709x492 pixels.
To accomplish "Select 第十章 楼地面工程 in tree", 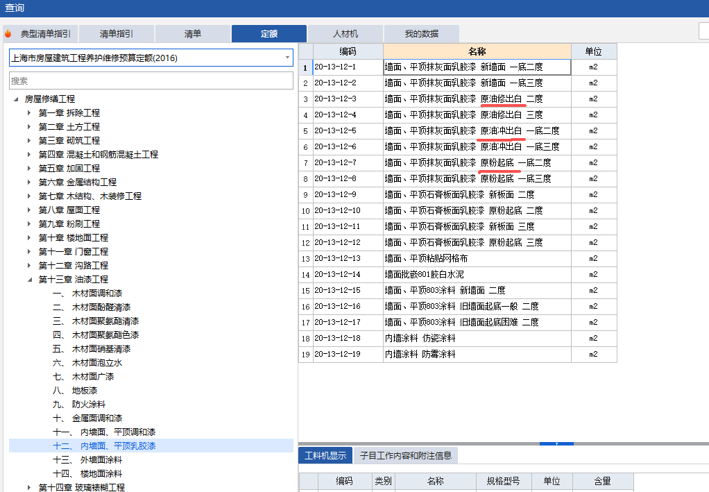I will [x=74, y=238].
